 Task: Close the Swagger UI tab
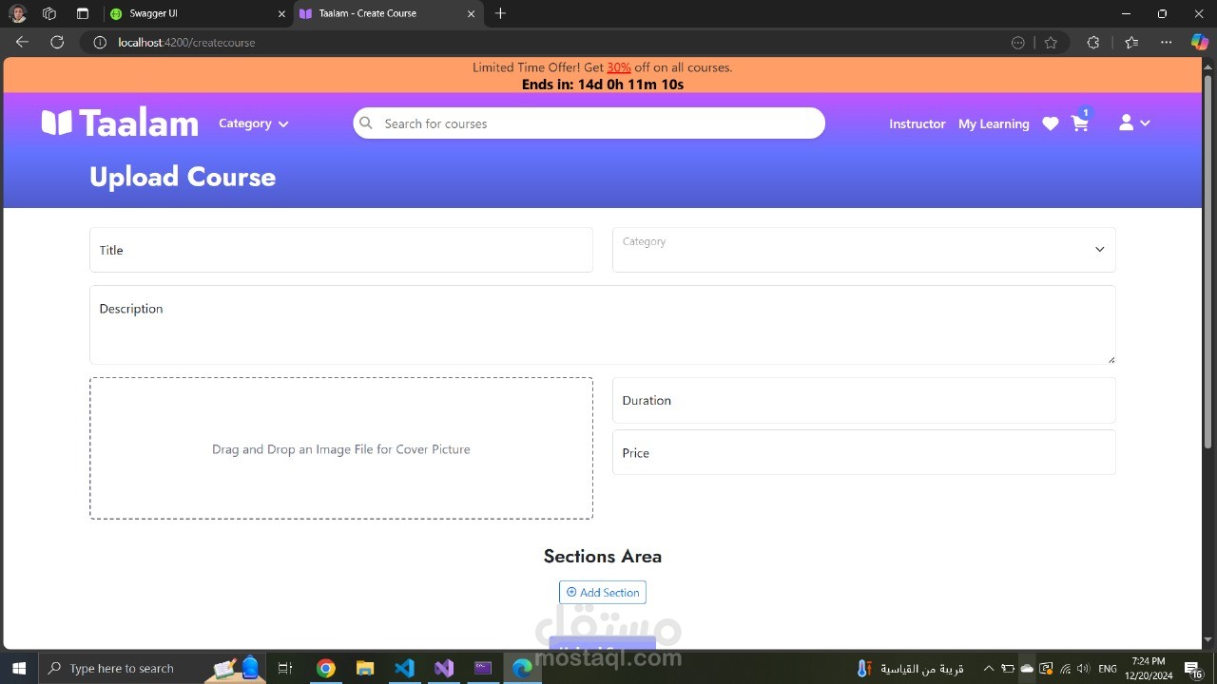(281, 13)
